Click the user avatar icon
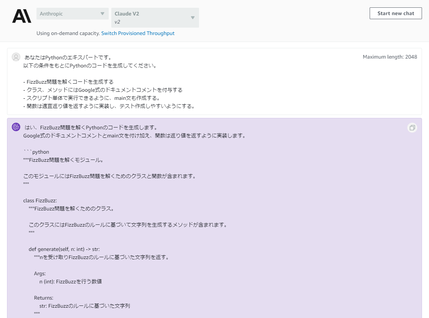 [x=16, y=57]
